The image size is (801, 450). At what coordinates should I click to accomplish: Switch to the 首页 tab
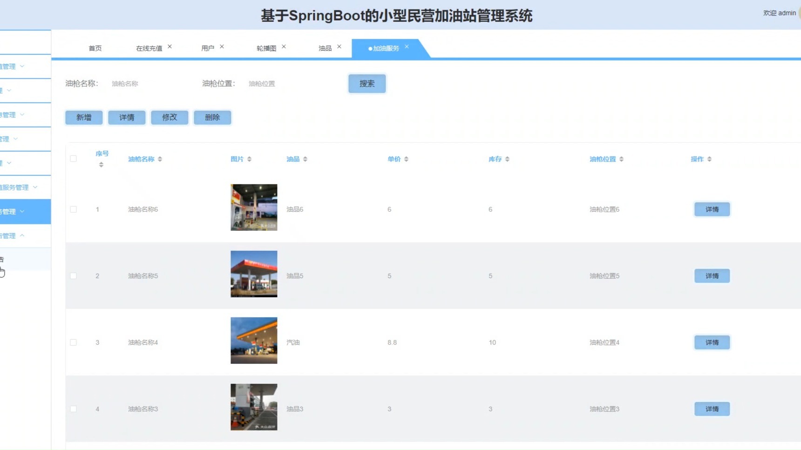95,48
